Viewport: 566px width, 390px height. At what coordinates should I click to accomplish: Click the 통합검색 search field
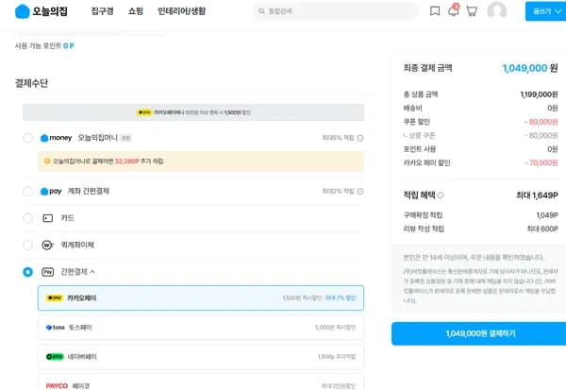tap(336, 11)
